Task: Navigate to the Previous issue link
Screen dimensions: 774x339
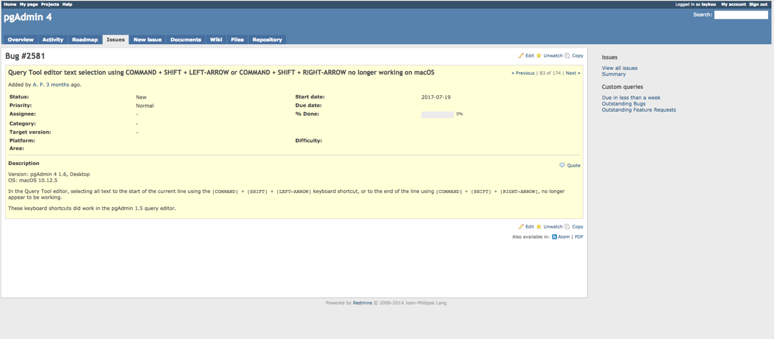Action: click(x=523, y=74)
